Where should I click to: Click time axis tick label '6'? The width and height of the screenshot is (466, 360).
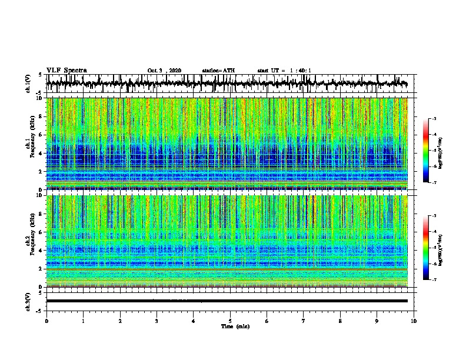[267, 321]
